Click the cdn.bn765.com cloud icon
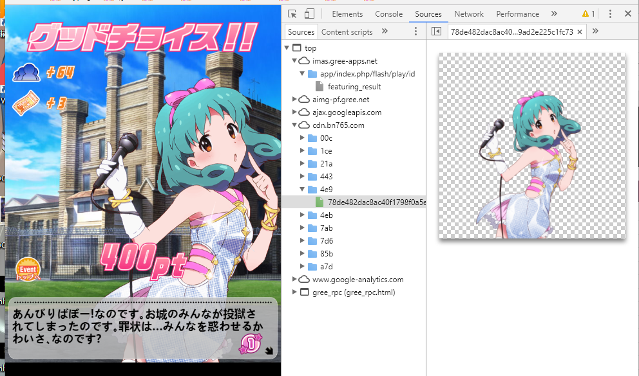The width and height of the screenshot is (639, 376). click(x=304, y=125)
